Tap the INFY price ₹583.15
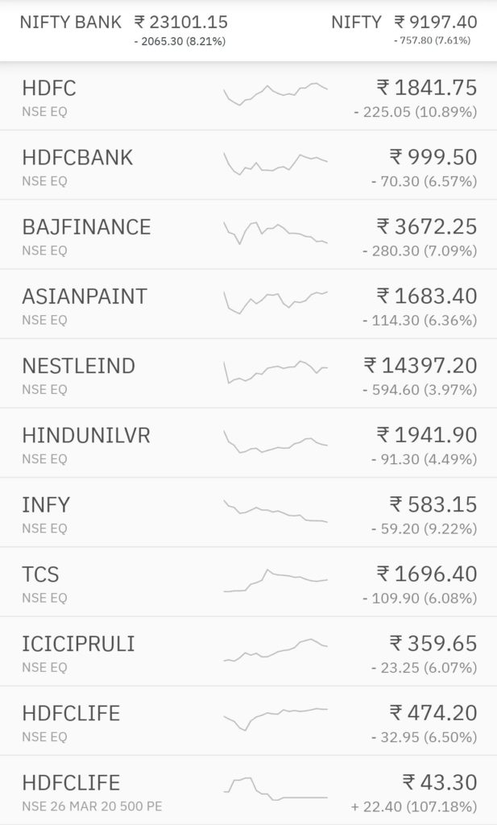This screenshot has height=825, width=497. click(x=433, y=505)
